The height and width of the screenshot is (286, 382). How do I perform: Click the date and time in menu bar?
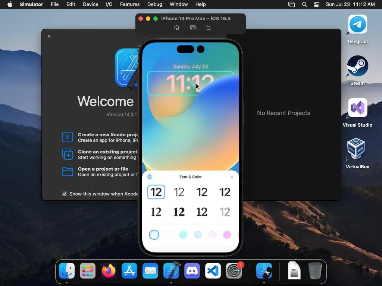350,4
